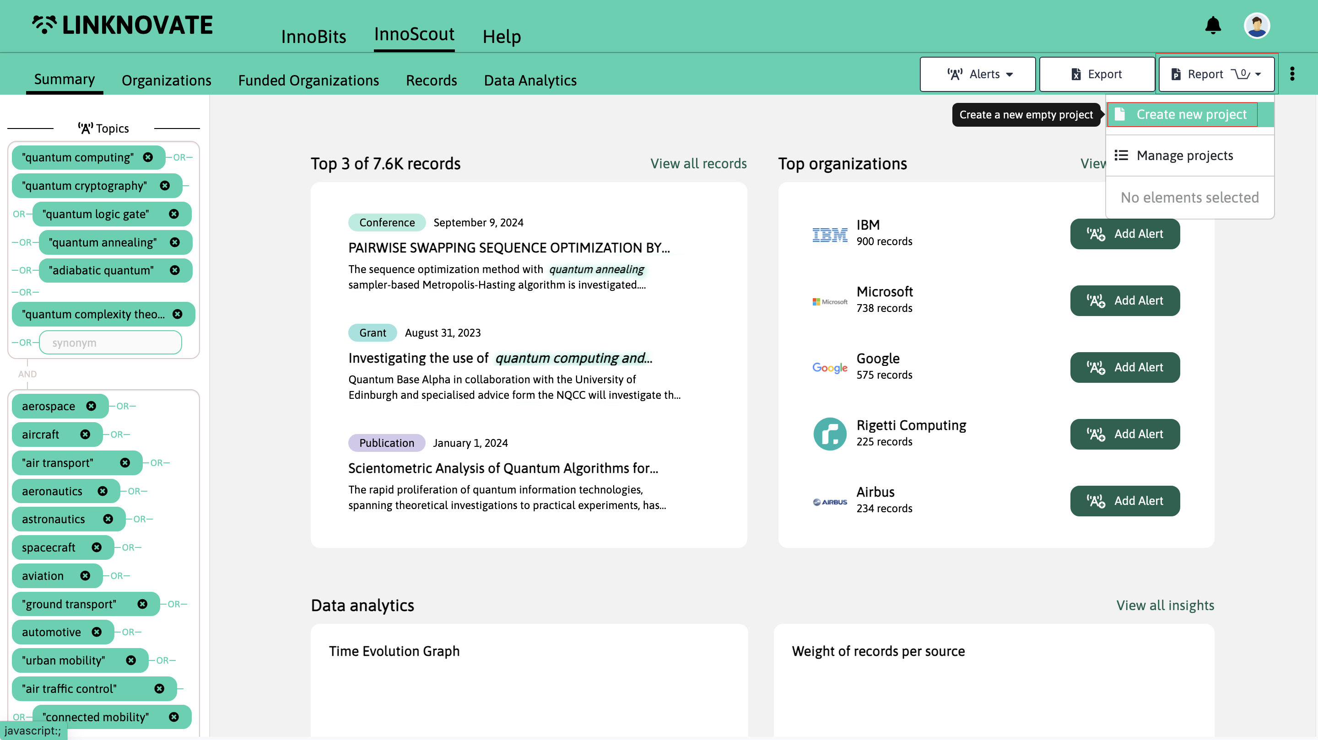Click the Alerts dropdown arrow expander
Image resolution: width=1318 pixels, height=740 pixels.
click(x=1013, y=74)
